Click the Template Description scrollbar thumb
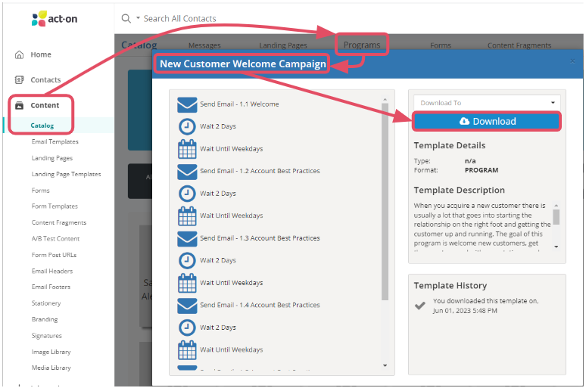The width and height of the screenshot is (586, 388). coord(556,217)
